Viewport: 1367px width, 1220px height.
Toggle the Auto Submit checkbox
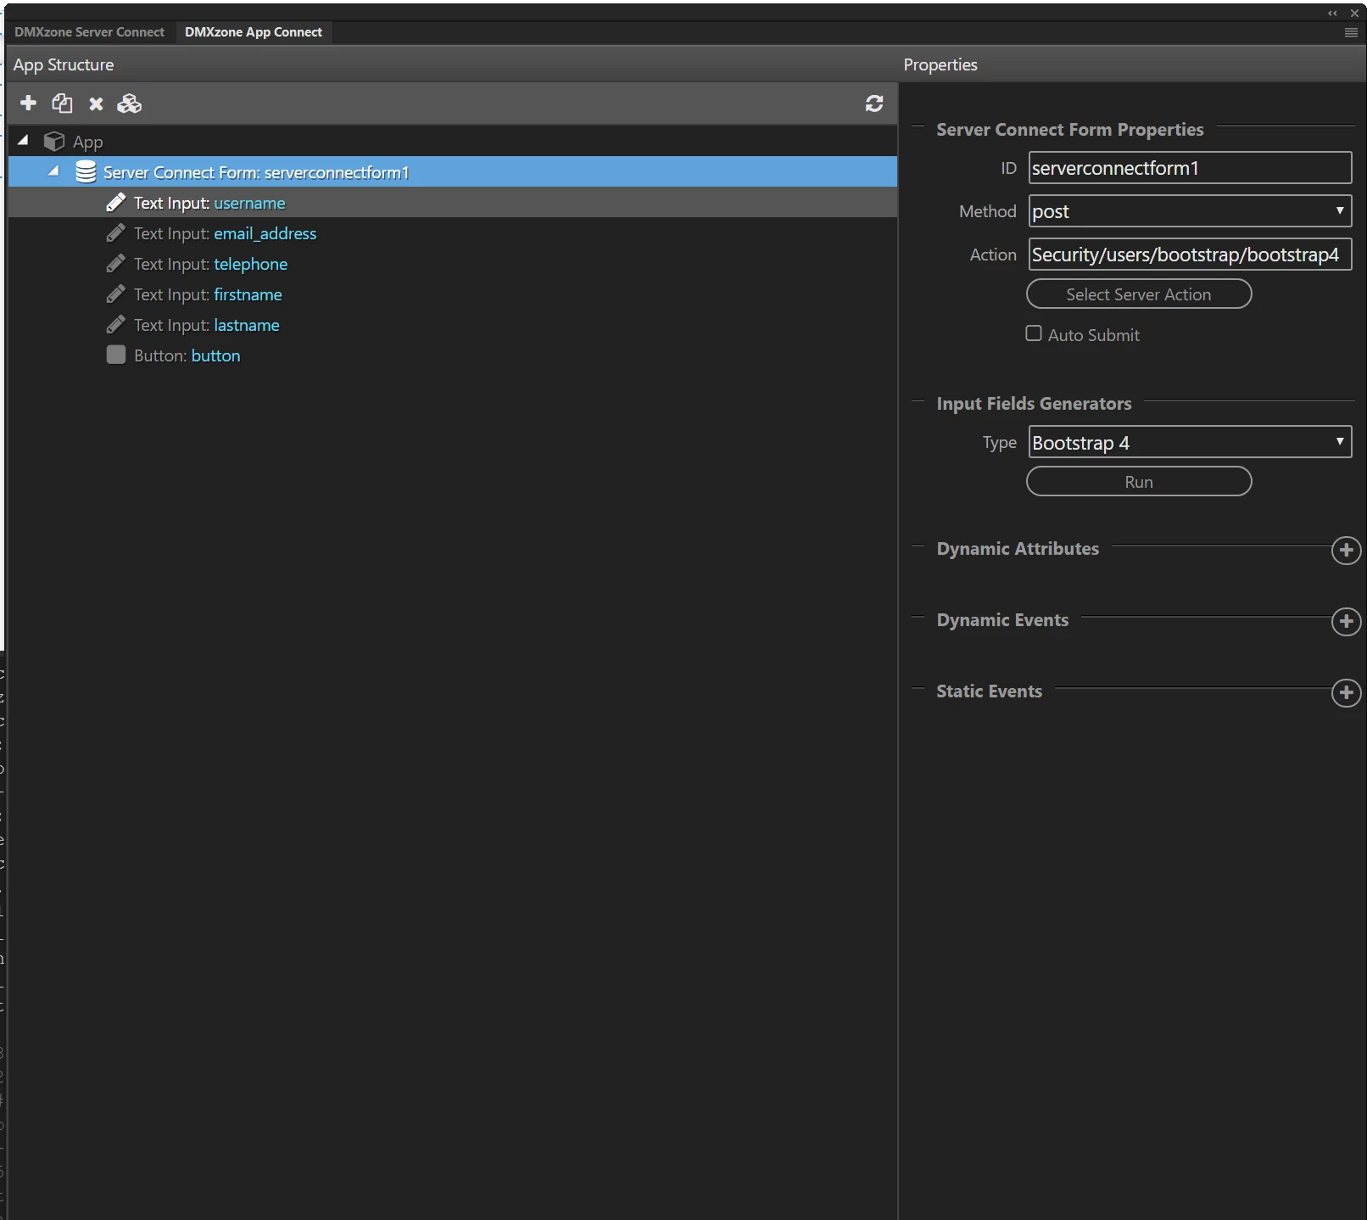pyautogui.click(x=1034, y=333)
